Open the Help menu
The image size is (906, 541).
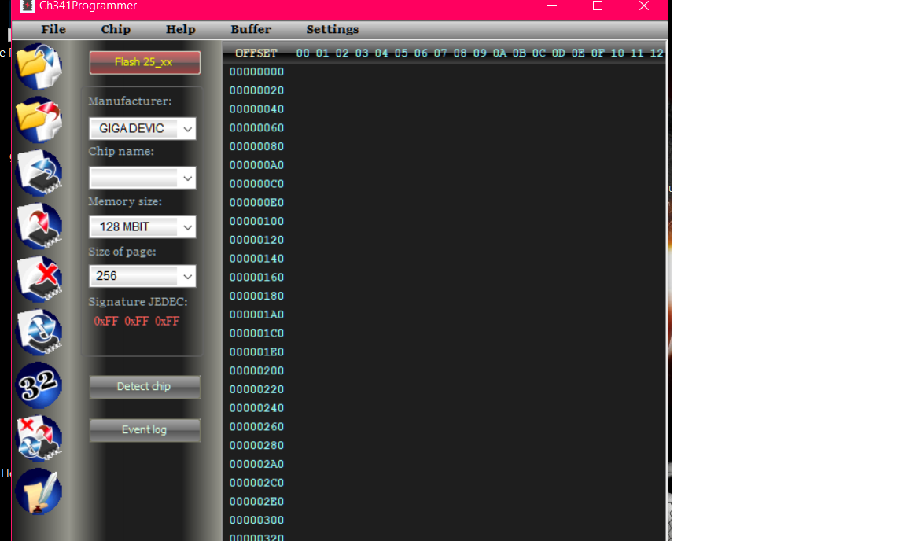tap(181, 29)
